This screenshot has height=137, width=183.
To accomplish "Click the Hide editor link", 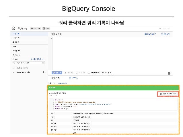I will click(150, 34).
